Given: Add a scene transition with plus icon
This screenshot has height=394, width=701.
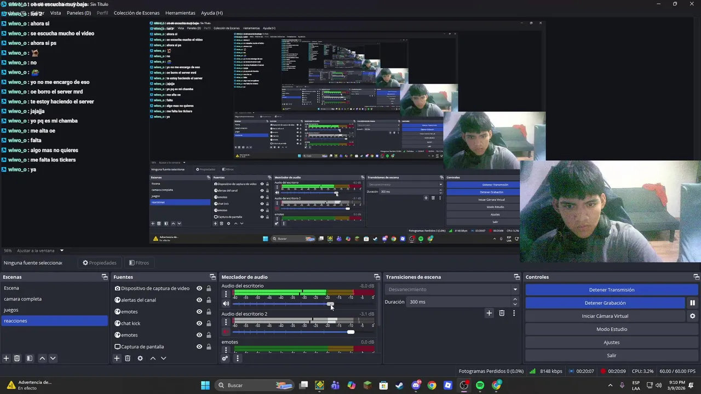Looking at the screenshot, I should tap(489, 313).
